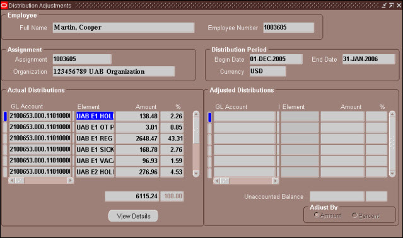Click the total percent field 100.00
403x238 pixels.
[x=172, y=196]
